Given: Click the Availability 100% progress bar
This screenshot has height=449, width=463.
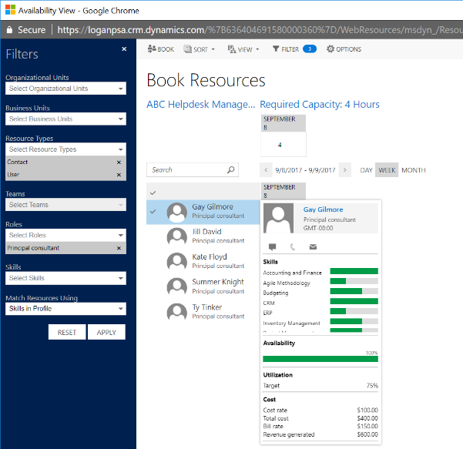Looking at the screenshot, I should pos(320,359).
